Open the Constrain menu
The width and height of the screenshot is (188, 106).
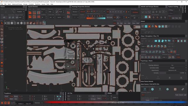[31, 4]
